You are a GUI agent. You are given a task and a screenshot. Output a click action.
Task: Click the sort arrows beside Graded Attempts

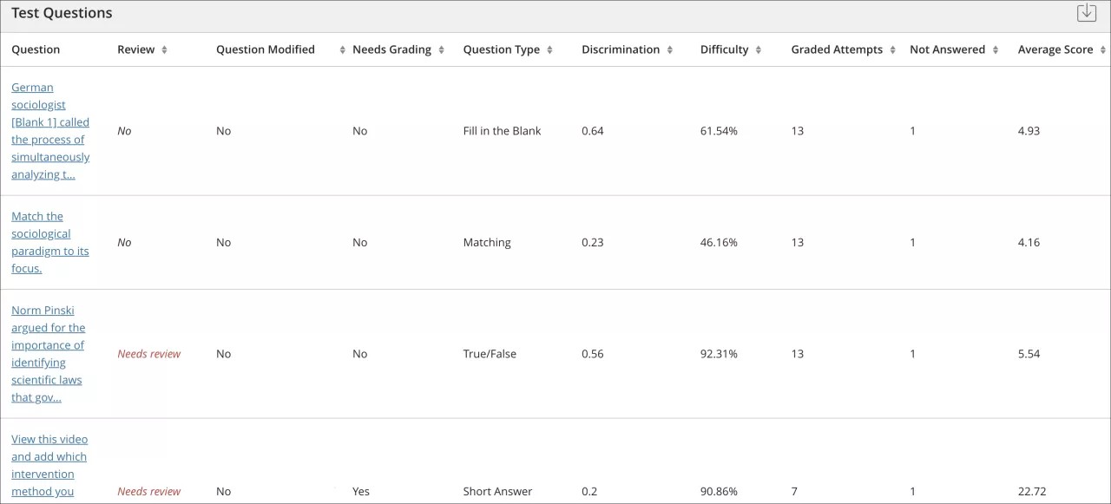pos(892,49)
